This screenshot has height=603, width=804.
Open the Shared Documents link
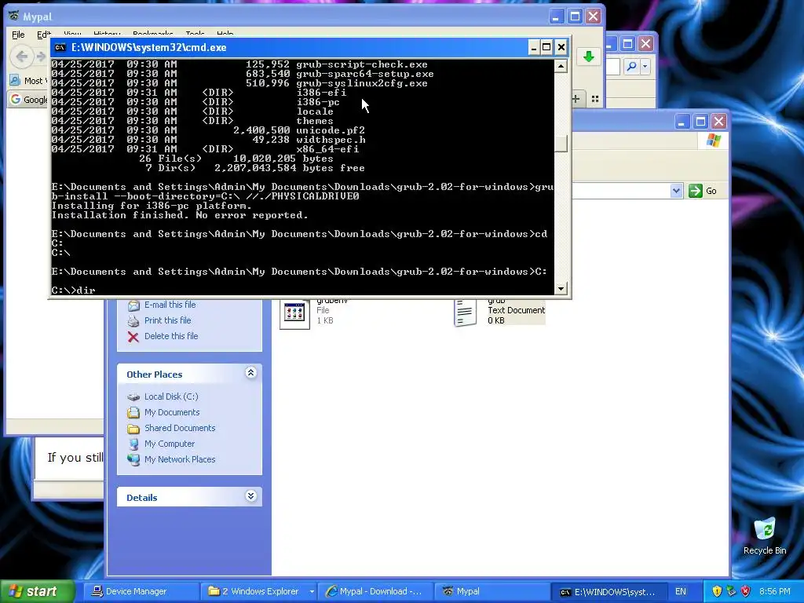point(180,428)
